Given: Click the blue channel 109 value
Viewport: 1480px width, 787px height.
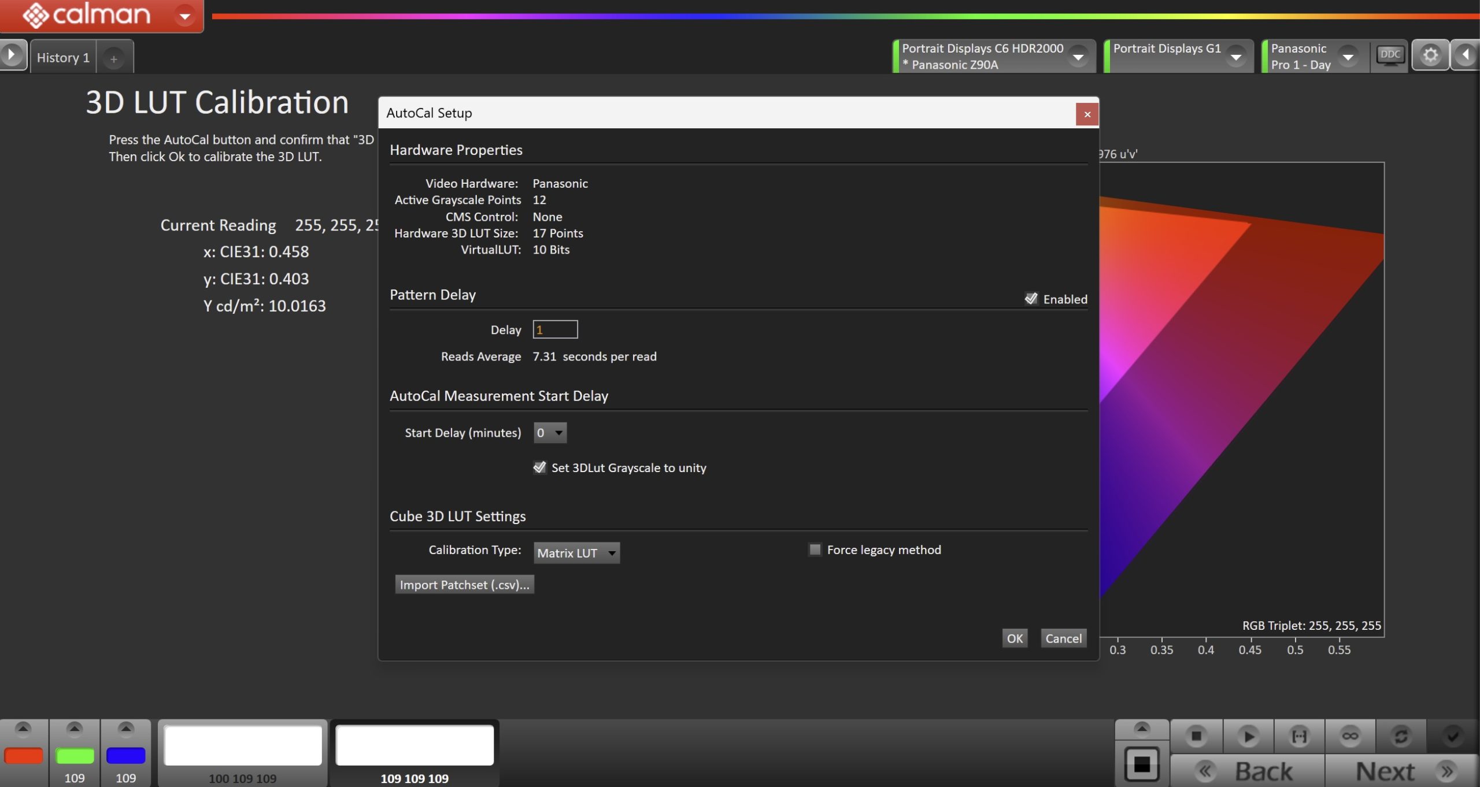Looking at the screenshot, I should (126, 778).
